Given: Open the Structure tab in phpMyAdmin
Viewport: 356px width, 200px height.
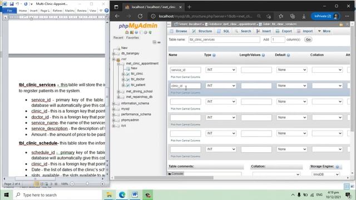Looking at the screenshot, I should click(x=202, y=31).
